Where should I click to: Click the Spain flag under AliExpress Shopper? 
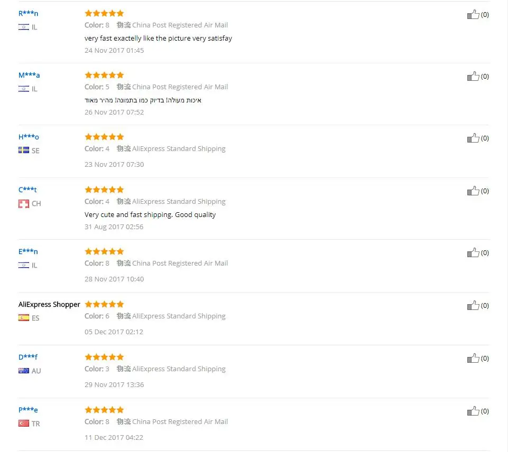click(x=24, y=318)
